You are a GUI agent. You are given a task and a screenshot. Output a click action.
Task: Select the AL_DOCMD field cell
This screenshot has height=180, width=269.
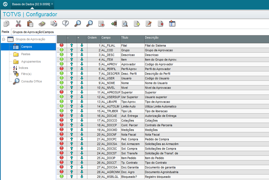tap(111, 130)
